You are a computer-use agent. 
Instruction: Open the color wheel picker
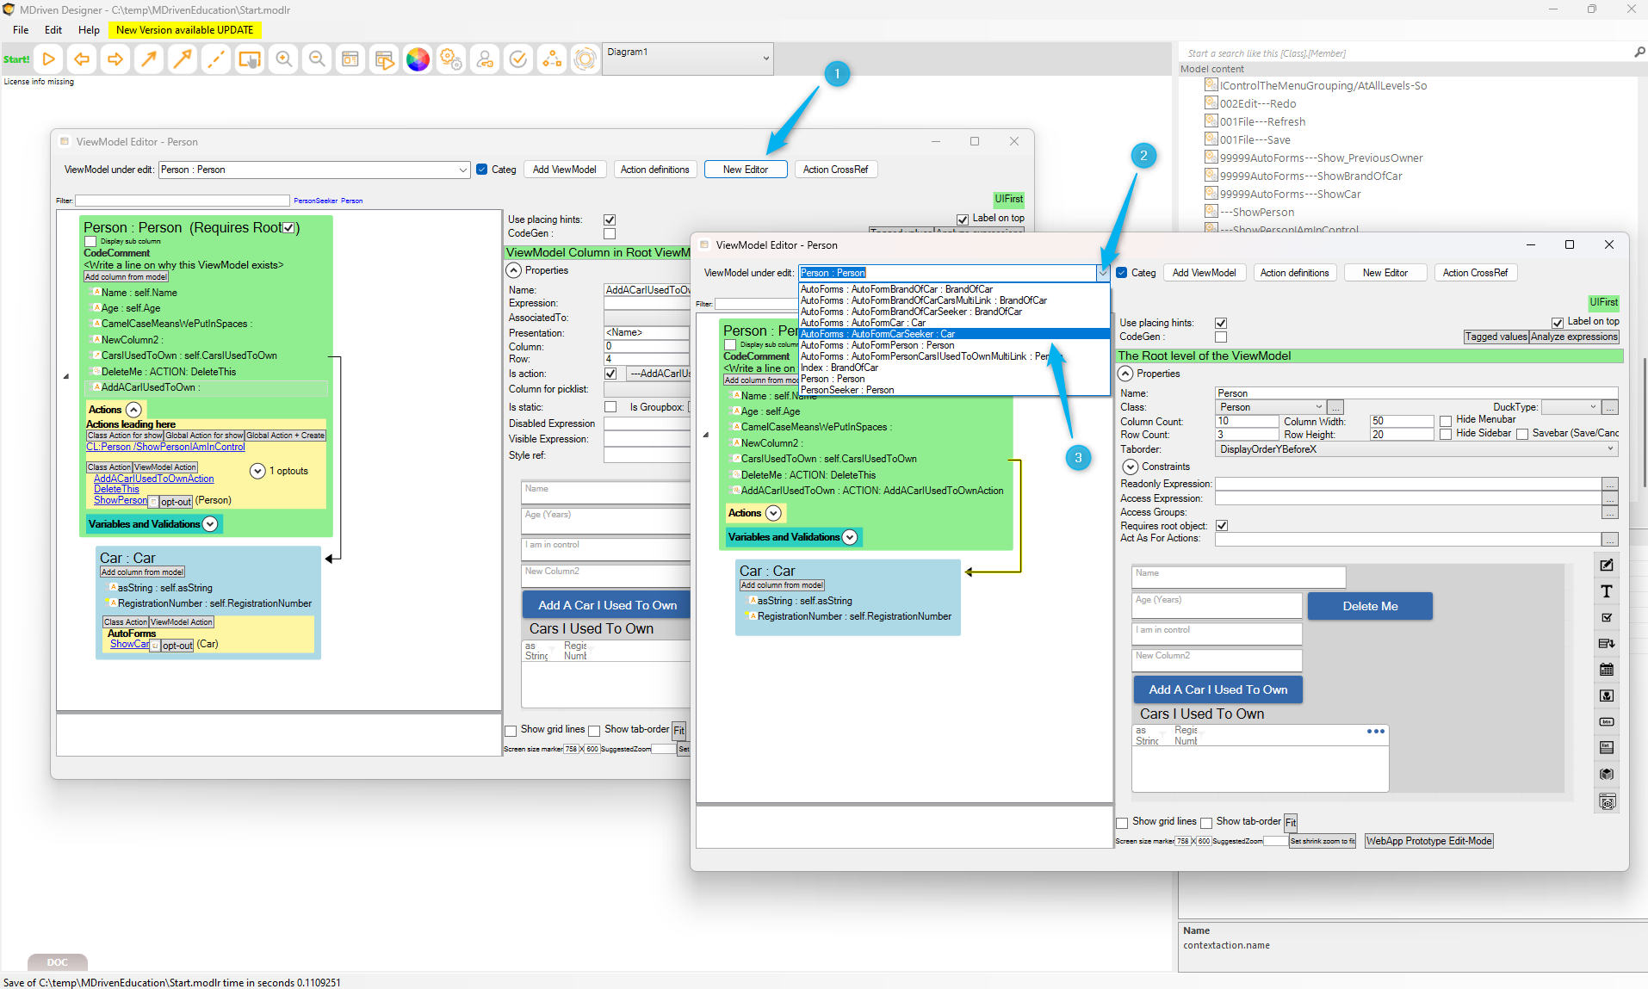(418, 59)
